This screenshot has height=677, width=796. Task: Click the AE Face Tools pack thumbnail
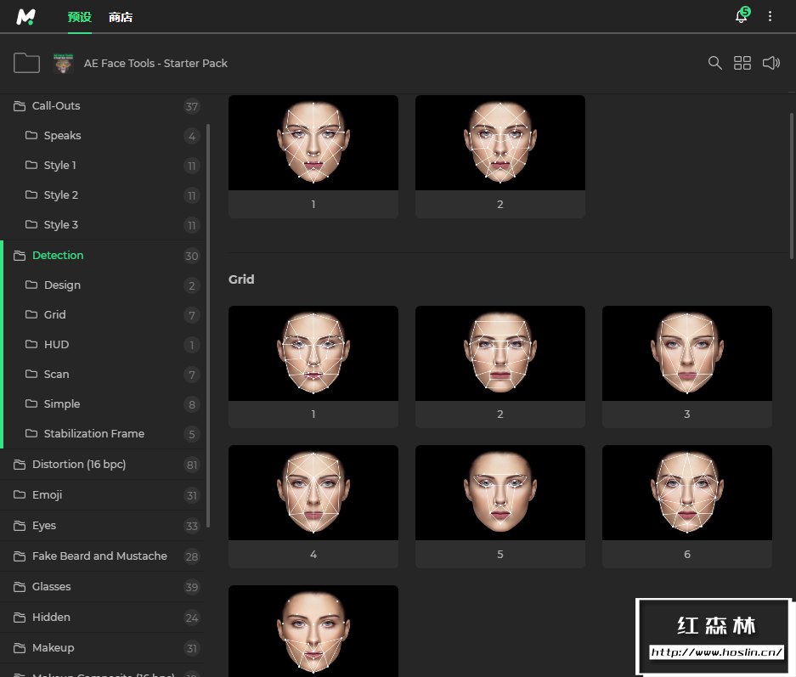click(64, 63)
